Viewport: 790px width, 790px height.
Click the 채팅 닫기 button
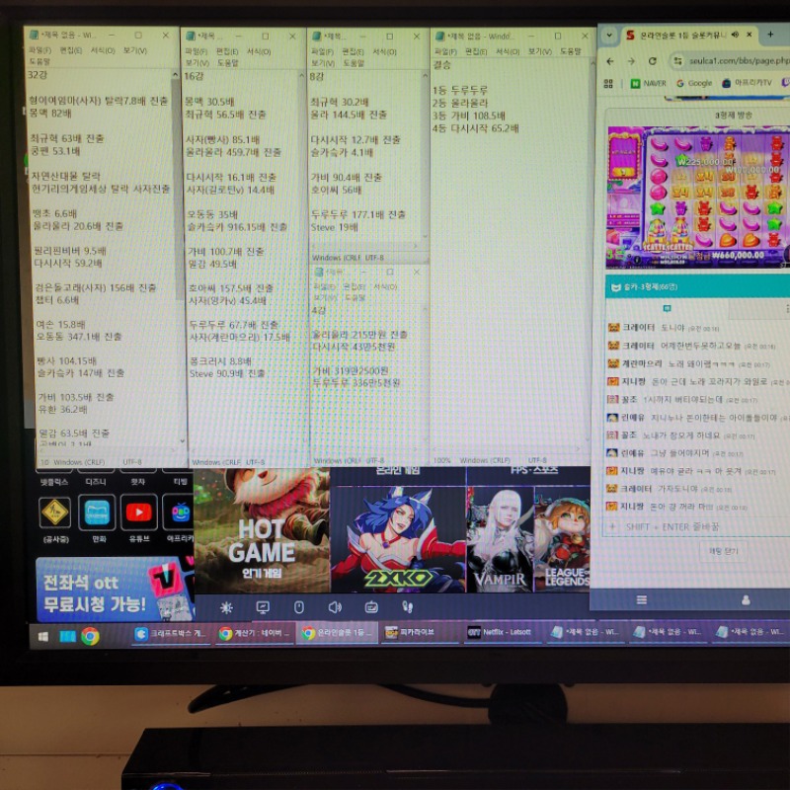click(723, 551)
